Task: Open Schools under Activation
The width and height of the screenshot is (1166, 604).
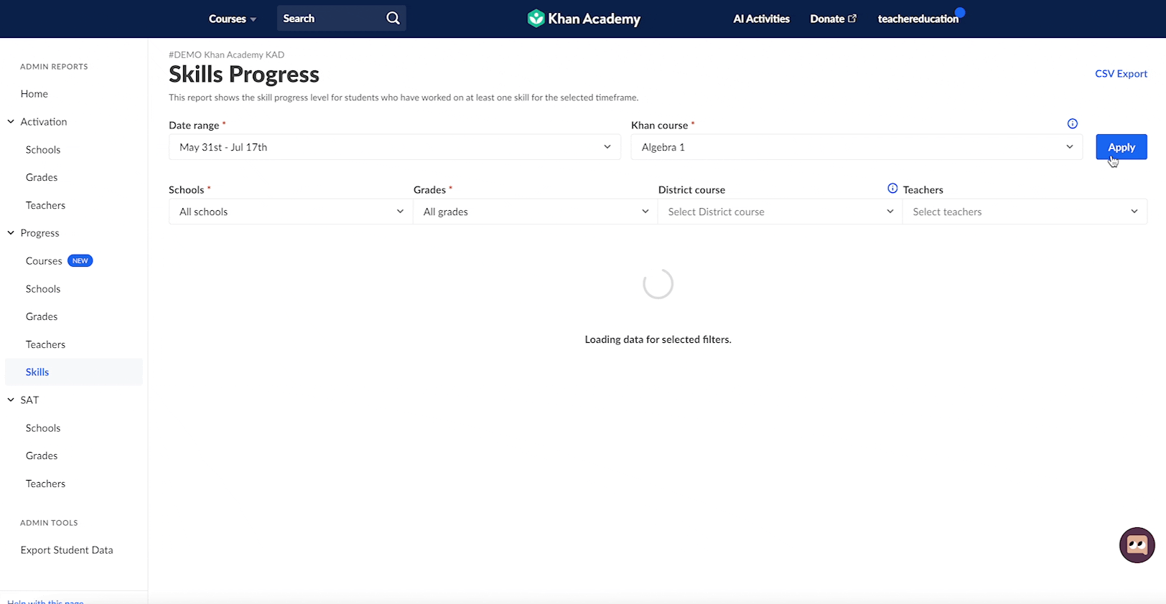Action: (43, 150)
